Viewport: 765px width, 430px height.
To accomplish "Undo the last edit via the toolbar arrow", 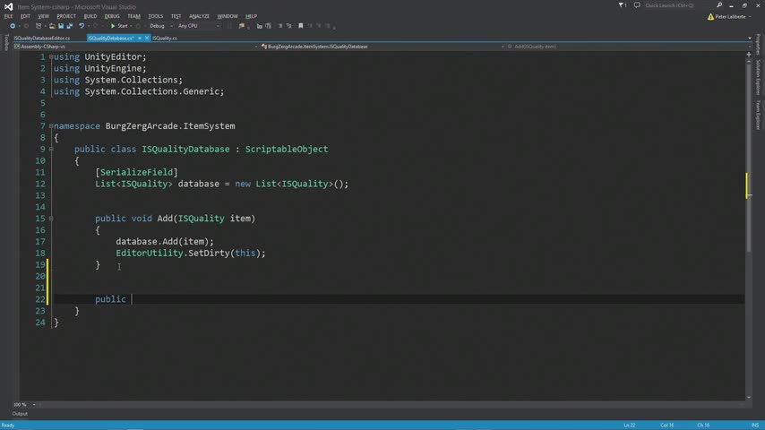I will coord(82,26).
